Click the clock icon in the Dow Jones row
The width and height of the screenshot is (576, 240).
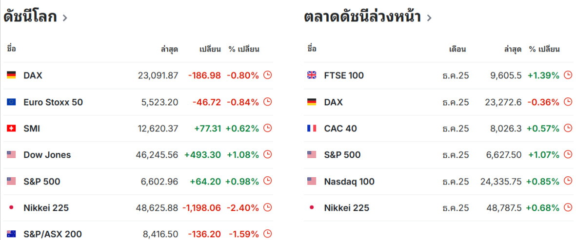267,155
